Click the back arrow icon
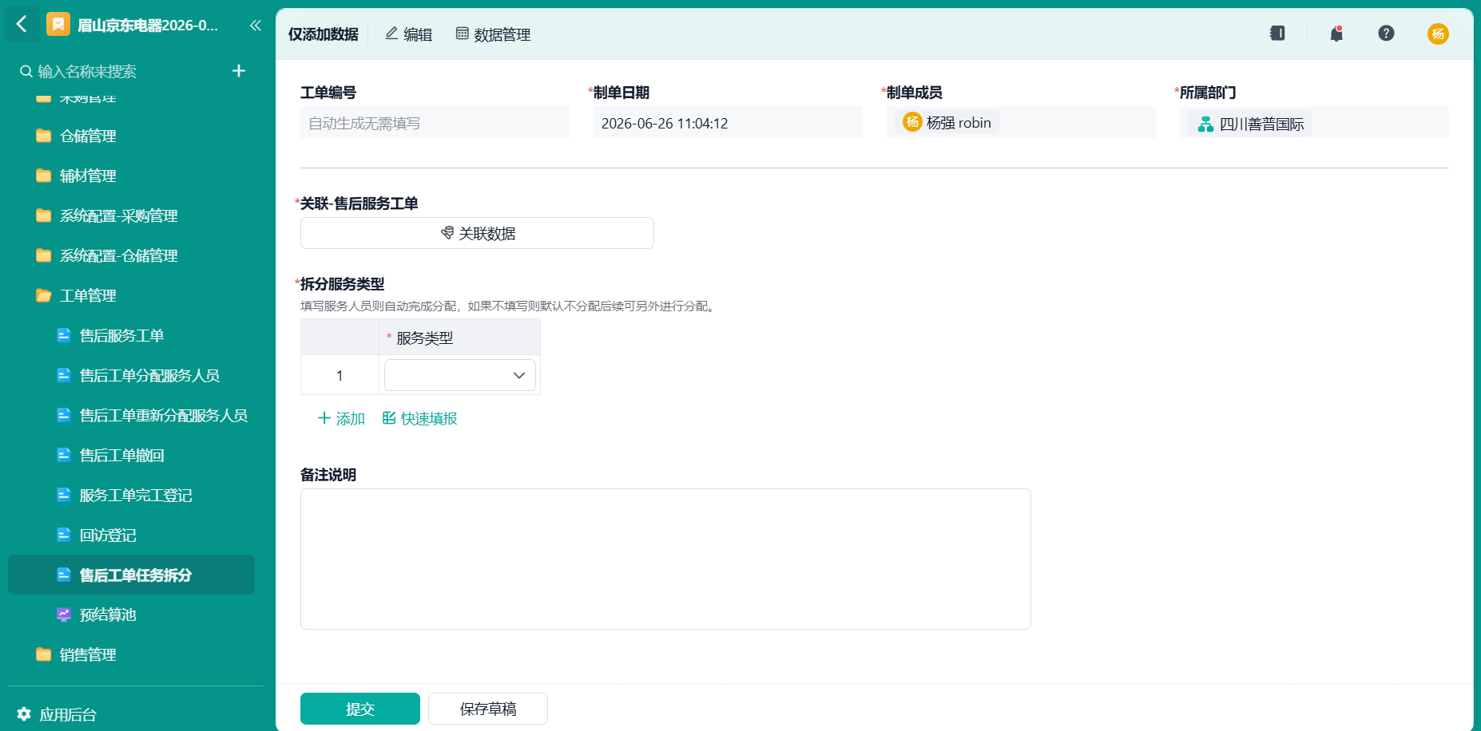The width and height of the screenshot is (1481, 731). (22, 25)
